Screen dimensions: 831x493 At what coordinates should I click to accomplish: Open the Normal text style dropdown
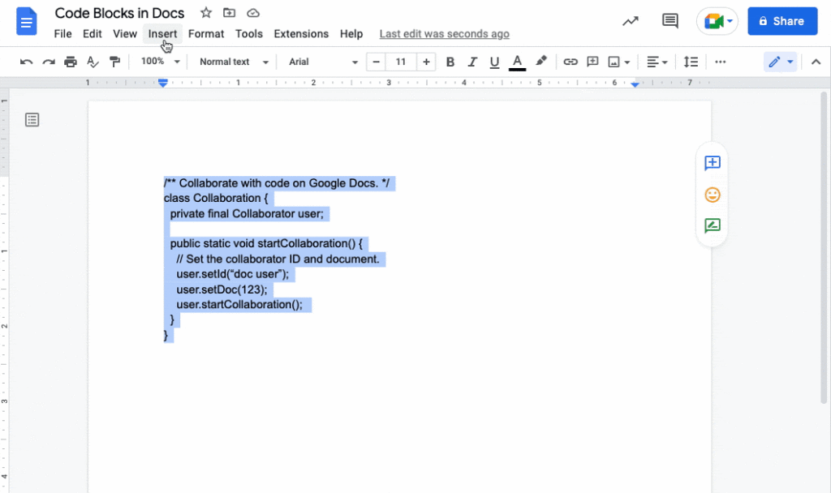point(233,62)
